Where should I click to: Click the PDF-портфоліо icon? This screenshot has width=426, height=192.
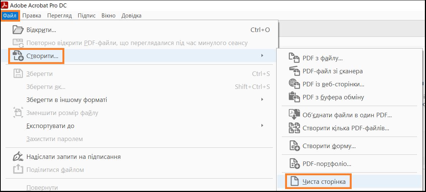point(294,164)
